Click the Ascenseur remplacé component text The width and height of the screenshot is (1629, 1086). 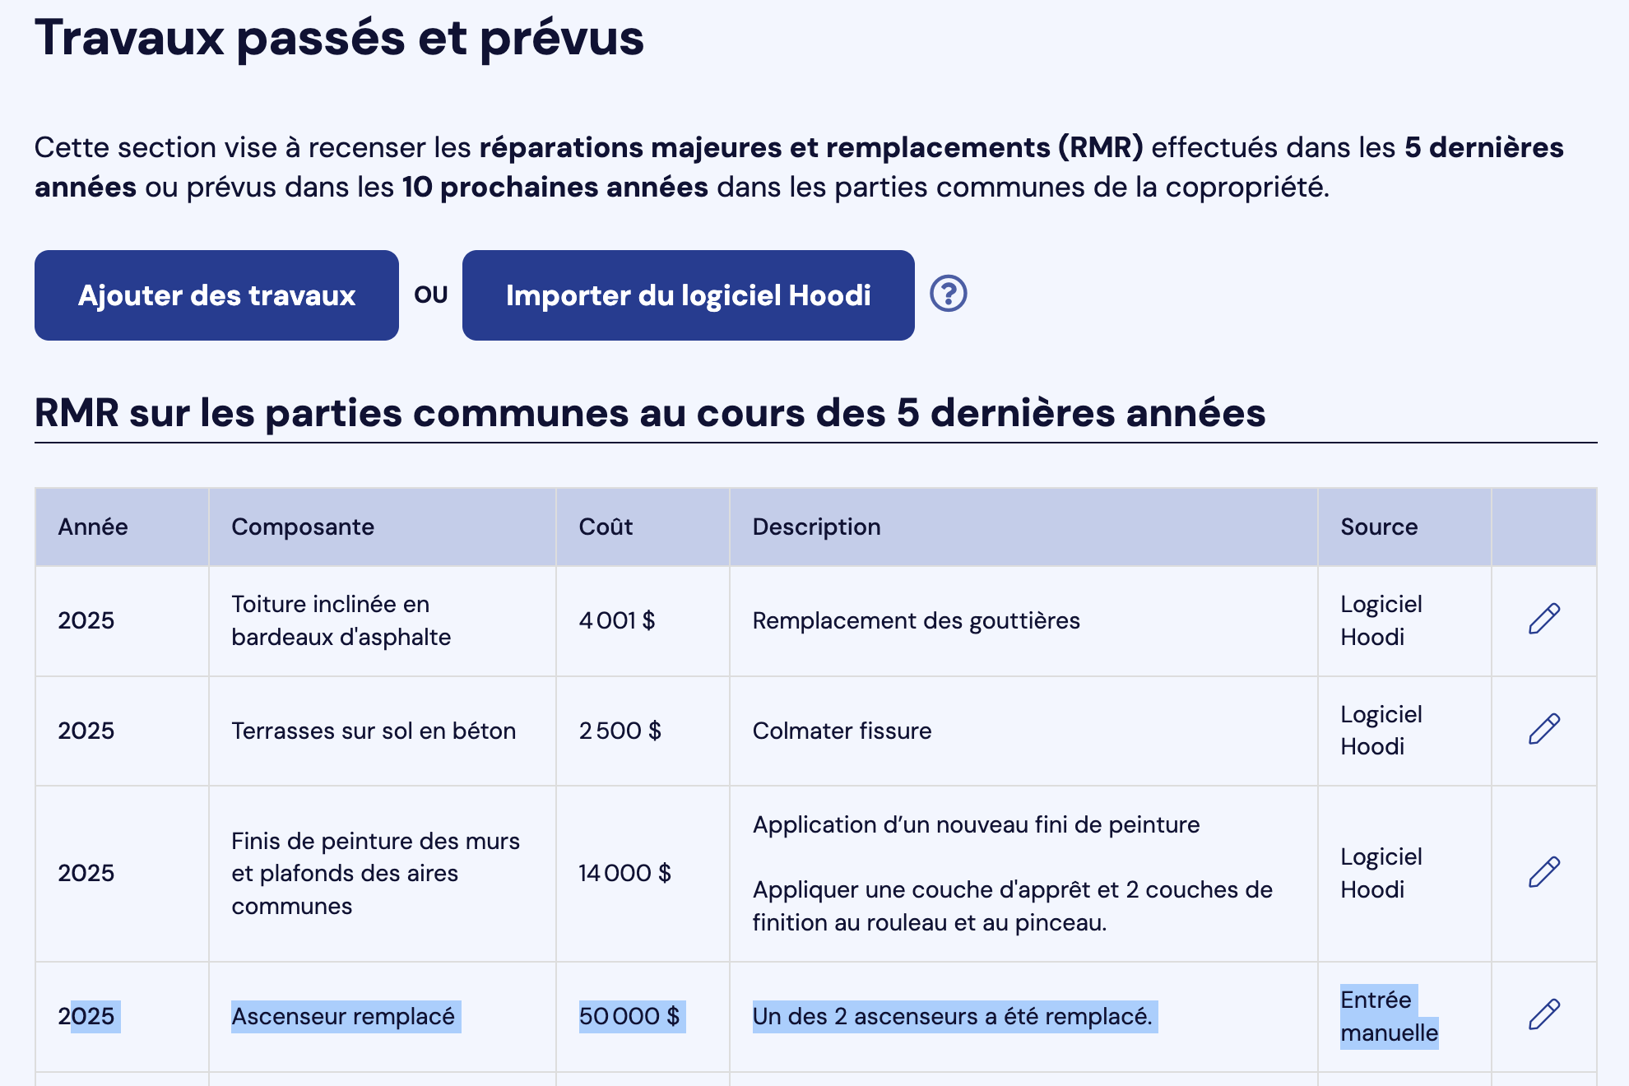pyautogui.click(x=343, y=1016)
